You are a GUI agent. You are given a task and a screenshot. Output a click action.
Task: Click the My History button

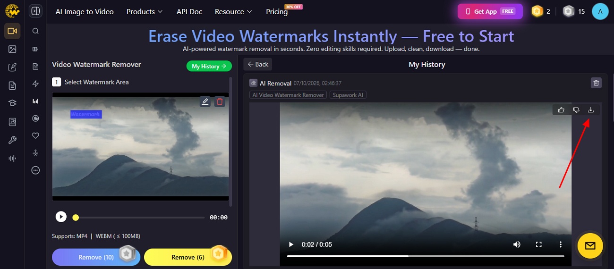pyautogui.click(x=209, y=67)
